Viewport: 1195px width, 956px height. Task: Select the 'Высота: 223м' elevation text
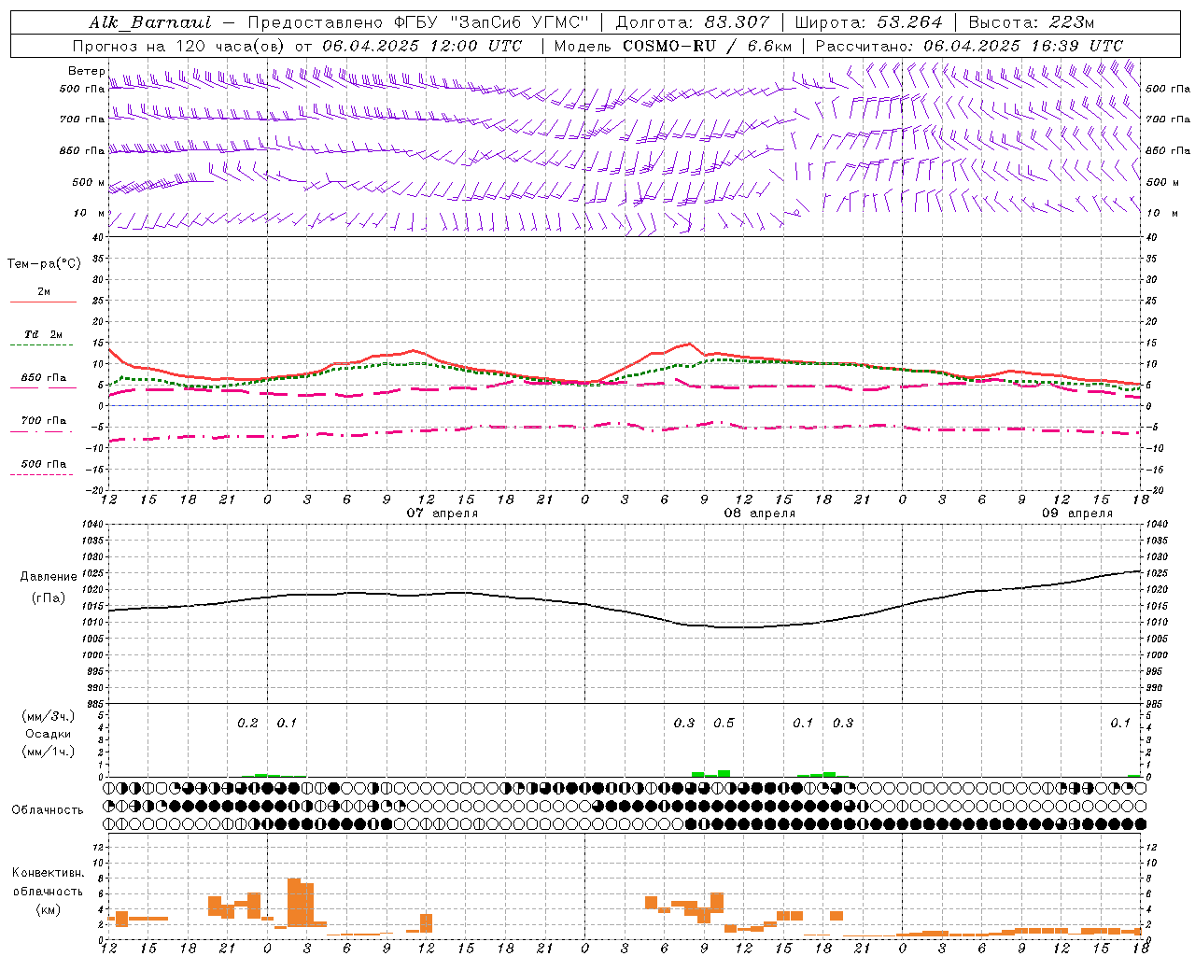1031,22
